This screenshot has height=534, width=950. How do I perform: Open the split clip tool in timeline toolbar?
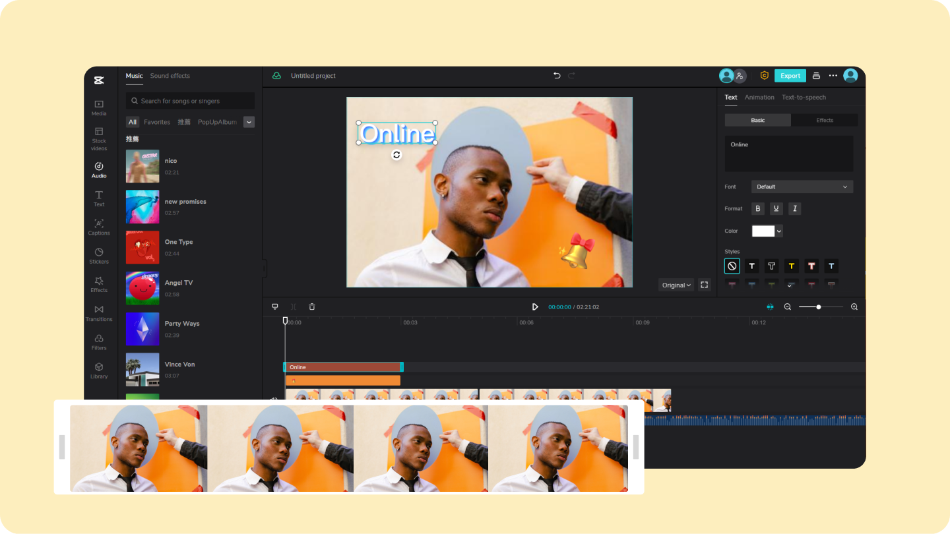coord(293,306)
